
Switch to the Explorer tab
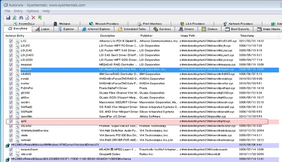click(66, 29)
